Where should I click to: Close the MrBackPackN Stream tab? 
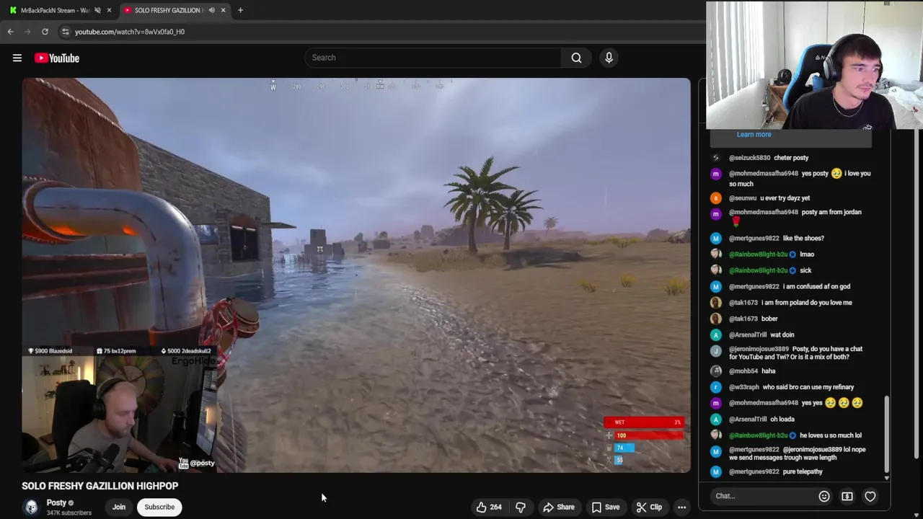pos(109,10)
